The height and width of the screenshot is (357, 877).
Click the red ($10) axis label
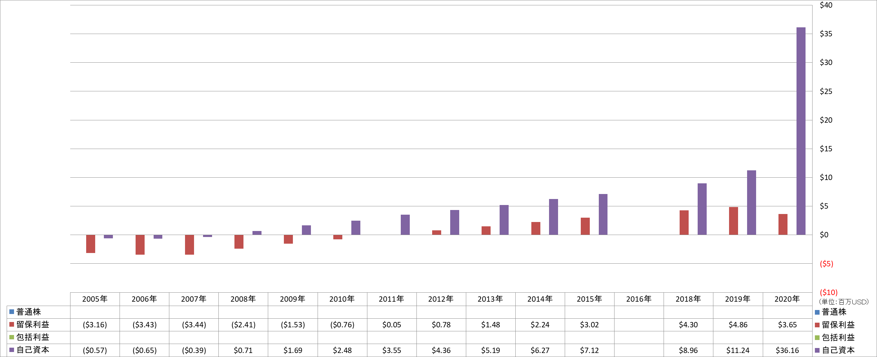[x=828, y=292]
